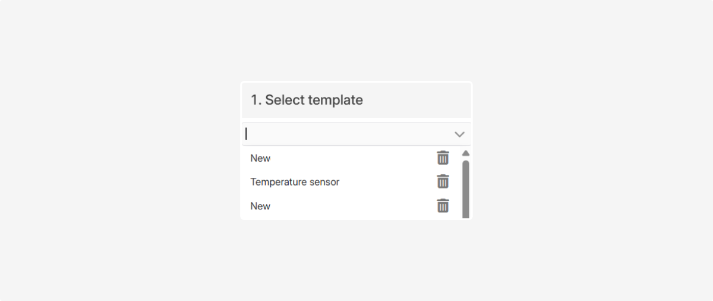Click the template list scrollbar thumb
The height and width of the screenshot is (301, 713).
pyautogui.click(x=466, y=189)
